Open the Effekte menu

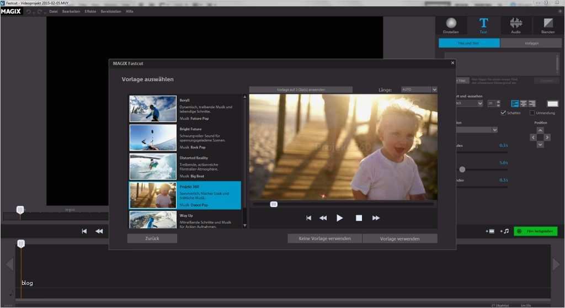point(90,11)
